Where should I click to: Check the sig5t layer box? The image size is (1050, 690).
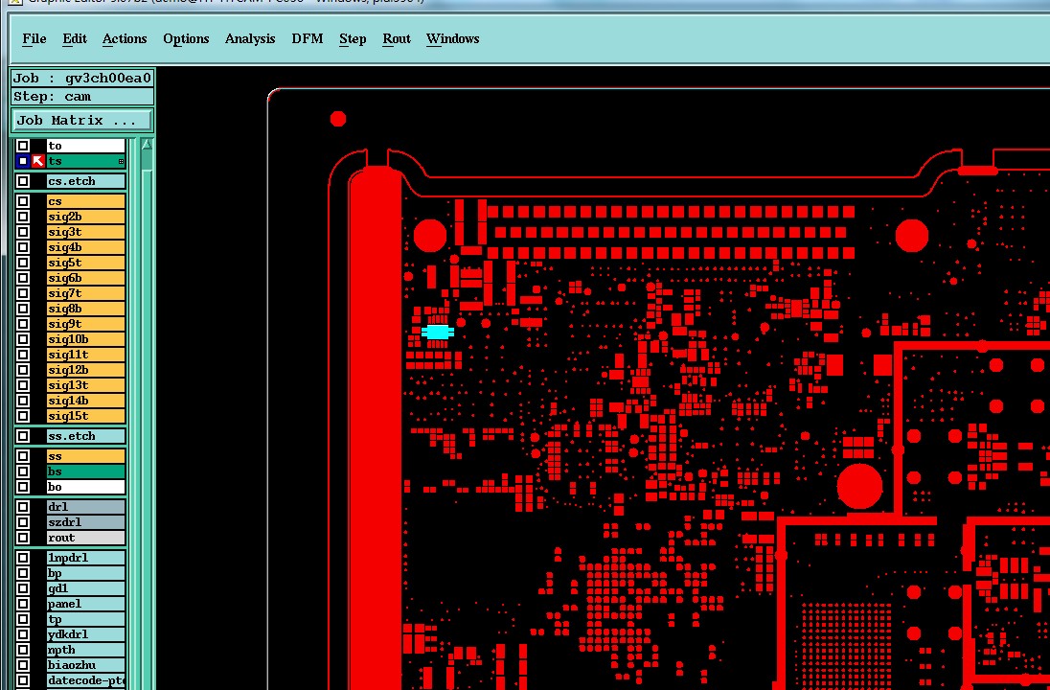[23, 263]
